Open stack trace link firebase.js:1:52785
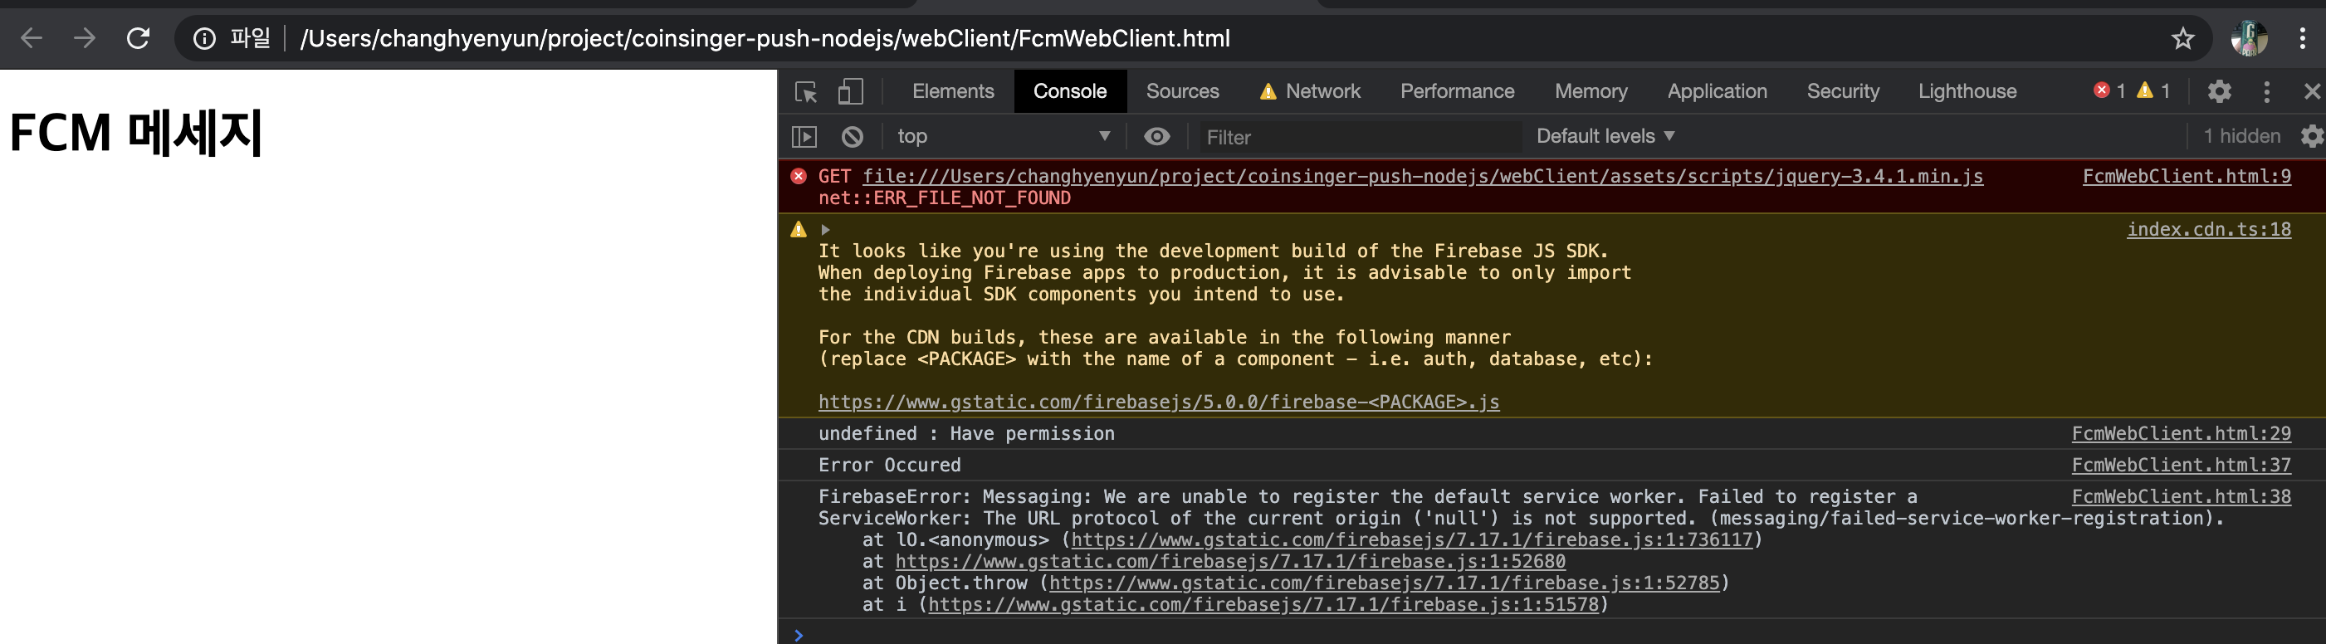This screenshot has width=2326, height=644. (1384, 583)
